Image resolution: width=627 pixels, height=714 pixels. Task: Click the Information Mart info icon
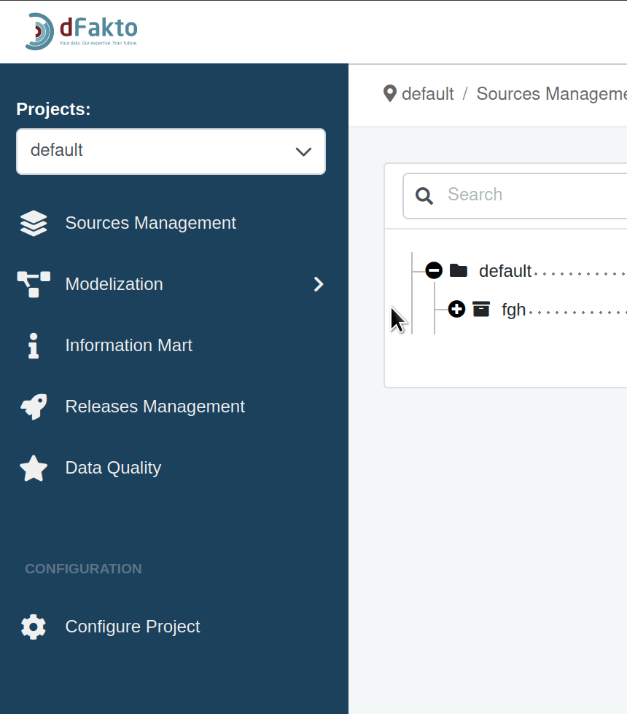34,345
